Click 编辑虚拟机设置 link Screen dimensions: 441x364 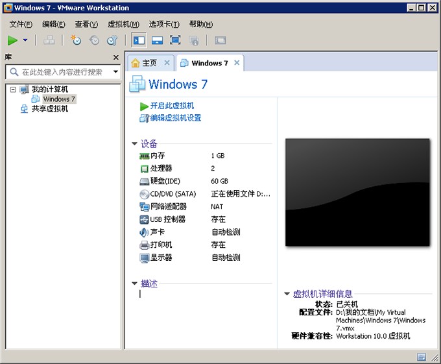click(176, 118)
